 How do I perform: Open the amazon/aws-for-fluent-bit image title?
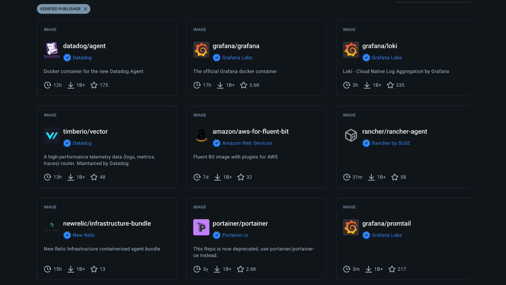coord(251,131)
